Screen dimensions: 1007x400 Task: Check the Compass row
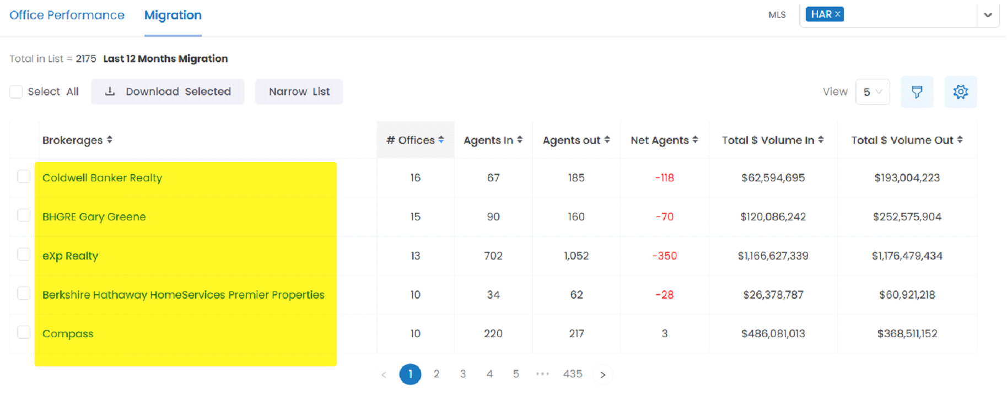coord(24,332)
